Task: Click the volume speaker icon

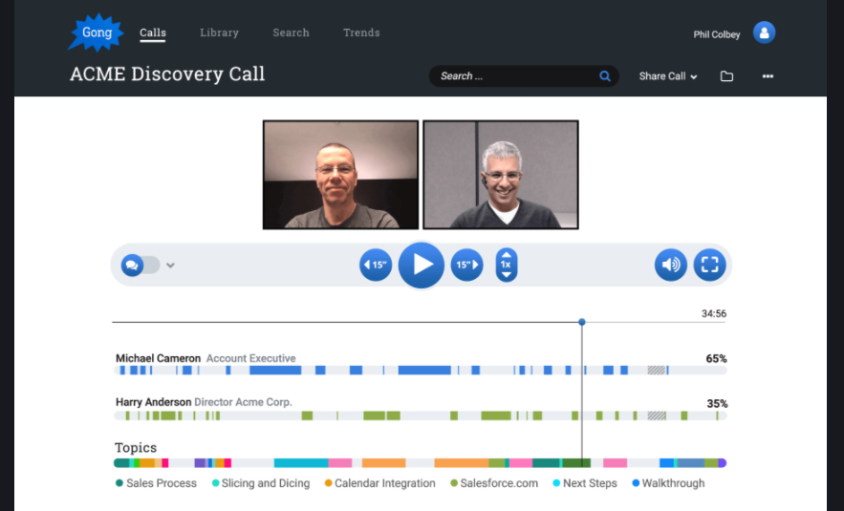Action: click(x=671, y=265)
